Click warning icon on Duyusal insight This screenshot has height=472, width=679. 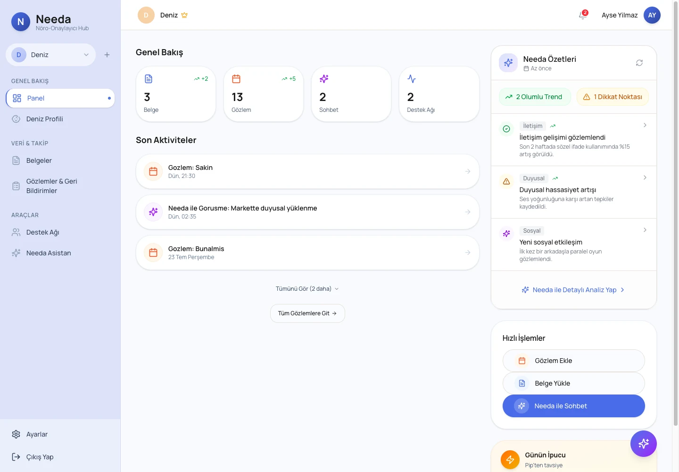pyautogui.click(x=506, y=181)
